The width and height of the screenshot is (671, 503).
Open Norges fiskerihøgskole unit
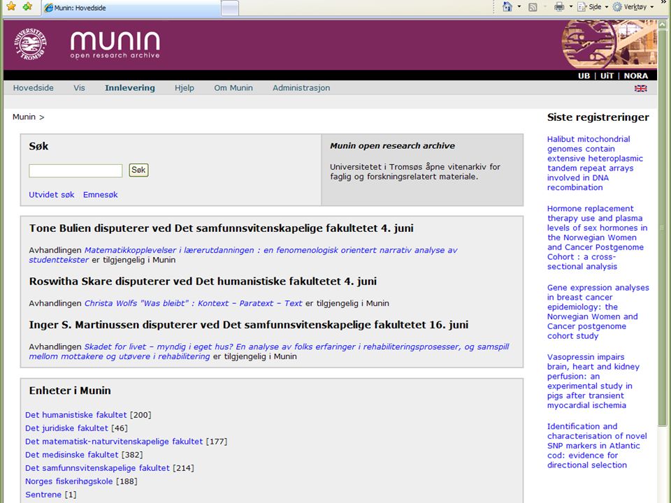69,481
